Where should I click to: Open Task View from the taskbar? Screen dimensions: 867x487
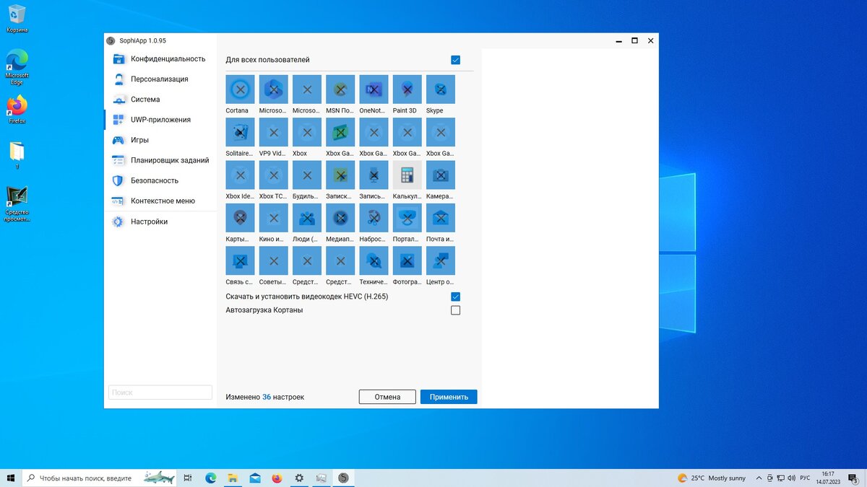[188, 478]
